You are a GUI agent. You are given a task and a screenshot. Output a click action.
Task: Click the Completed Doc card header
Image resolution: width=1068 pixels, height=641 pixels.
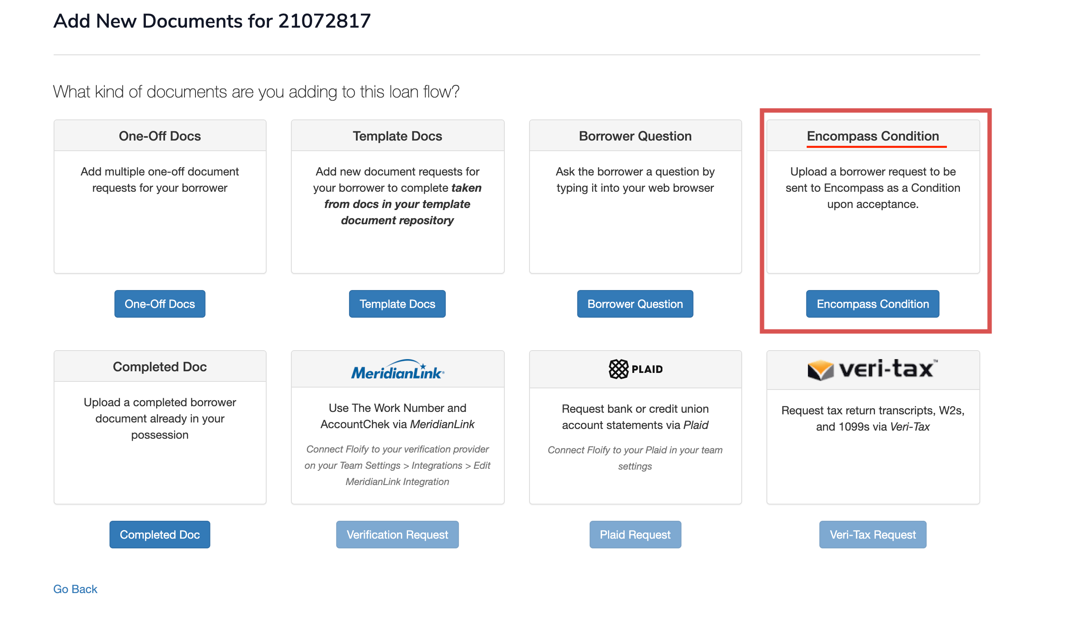[x=159, y=366]
